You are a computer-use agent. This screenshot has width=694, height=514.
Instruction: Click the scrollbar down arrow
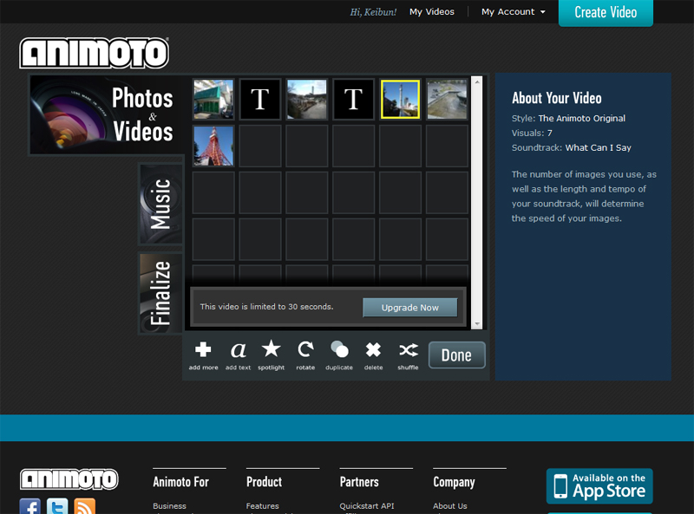point(476,324)
